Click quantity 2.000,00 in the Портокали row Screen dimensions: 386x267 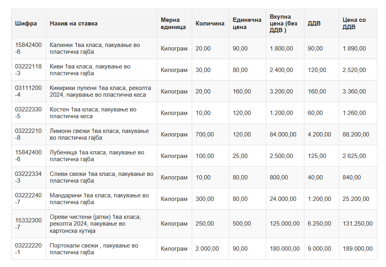(207, 249)
